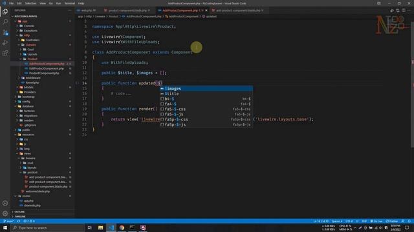Click the editor vertical scrollbar
Image resolution: width=414 pixels, height=232 pixels.
(x=412, y=84)
